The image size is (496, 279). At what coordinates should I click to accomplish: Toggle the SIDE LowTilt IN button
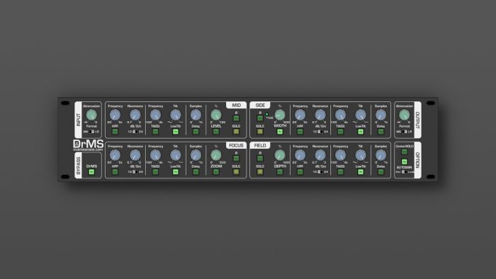(361, 132)
